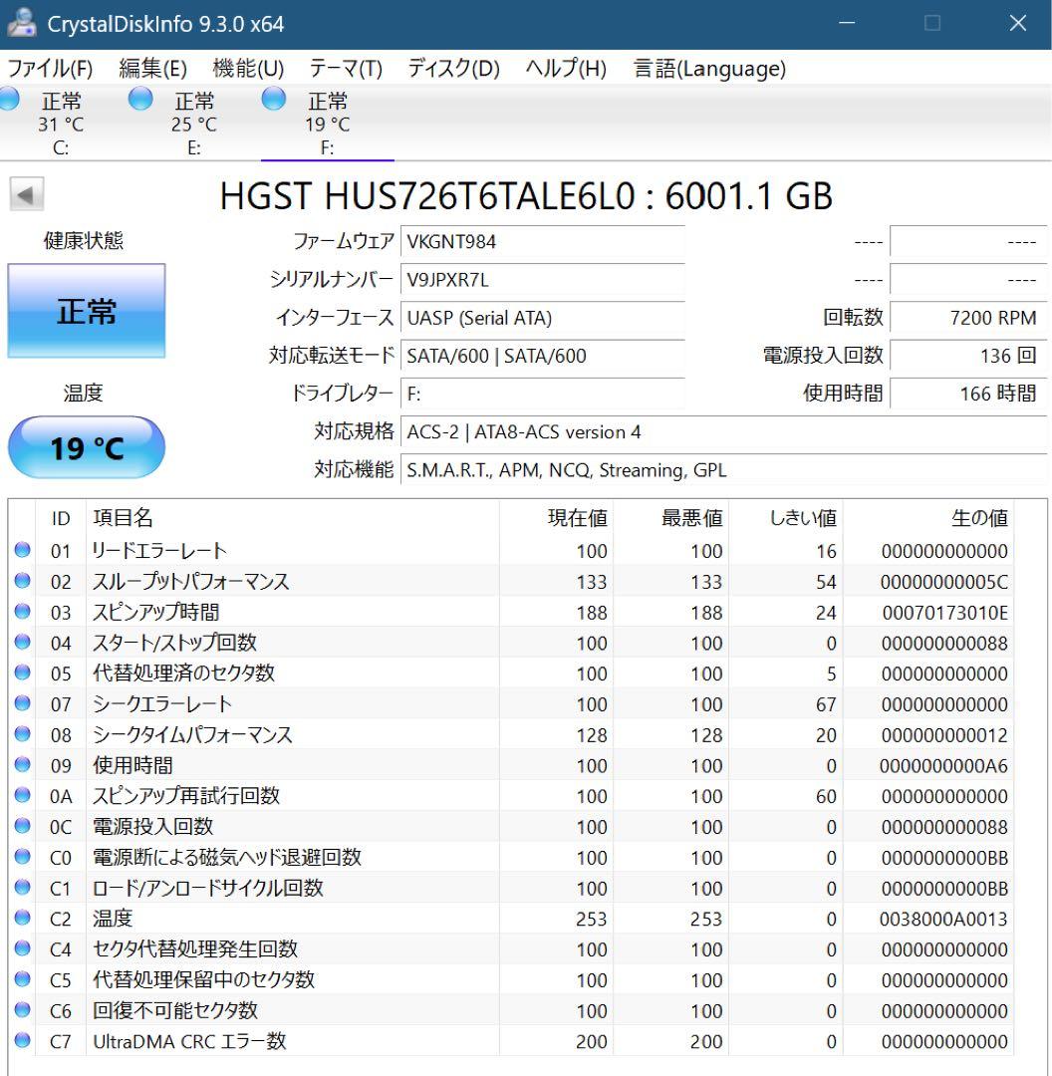Click the CrystalDiskInfo application icon in titlebar
This screenshot has height=1076, width=1052.
tap(22, 22)
